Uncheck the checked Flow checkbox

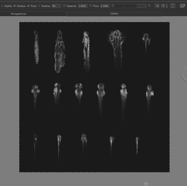tap(28, 6)
